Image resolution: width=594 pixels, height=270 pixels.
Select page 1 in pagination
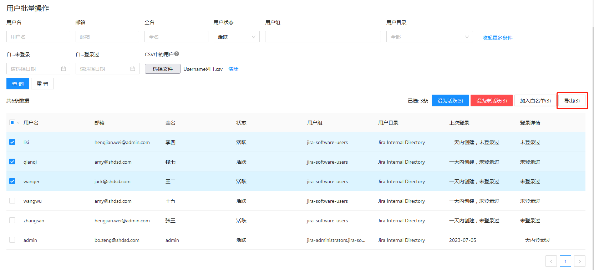[565, 261]
